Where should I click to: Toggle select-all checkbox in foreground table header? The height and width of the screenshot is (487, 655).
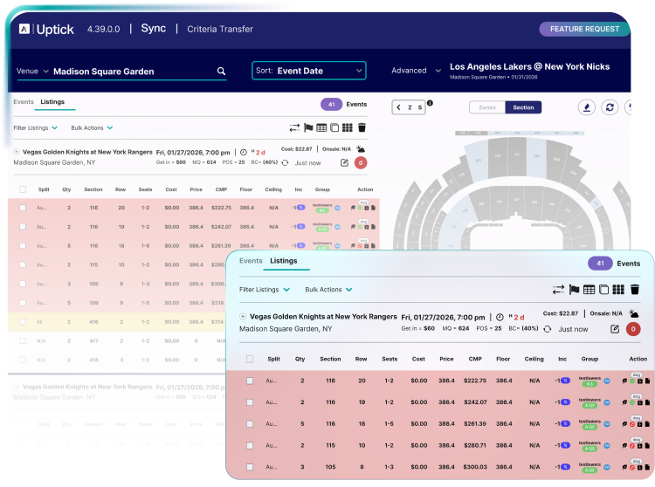click(250, 359)
